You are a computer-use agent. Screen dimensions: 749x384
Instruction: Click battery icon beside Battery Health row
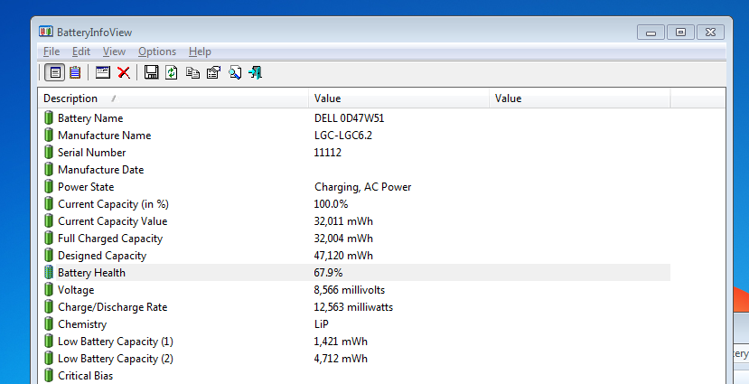coord(48,272)
